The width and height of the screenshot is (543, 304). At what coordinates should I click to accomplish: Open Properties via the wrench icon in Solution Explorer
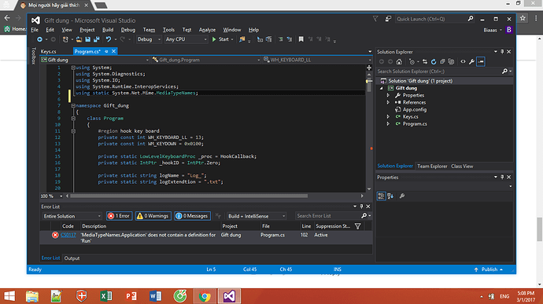point(471,61)
